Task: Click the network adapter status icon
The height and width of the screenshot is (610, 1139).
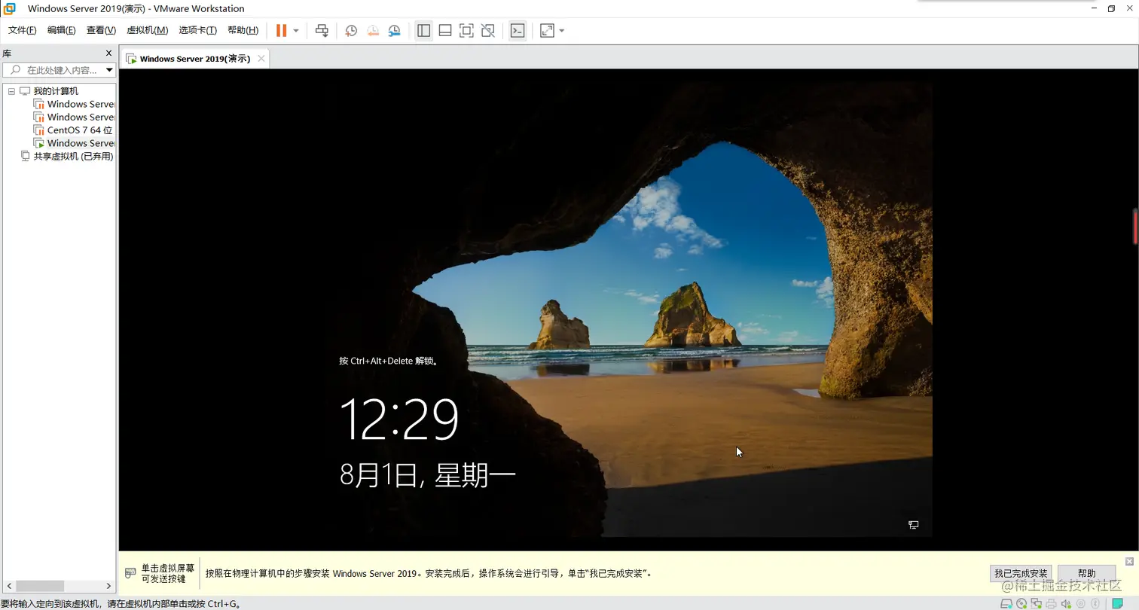Action: [1036, 603]
